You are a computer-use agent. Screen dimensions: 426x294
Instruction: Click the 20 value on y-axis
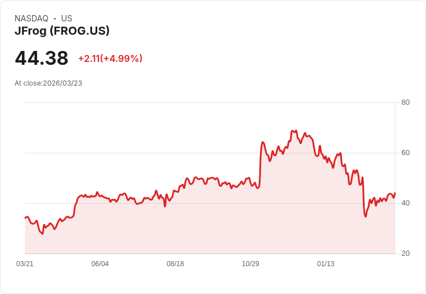(405, 253)
